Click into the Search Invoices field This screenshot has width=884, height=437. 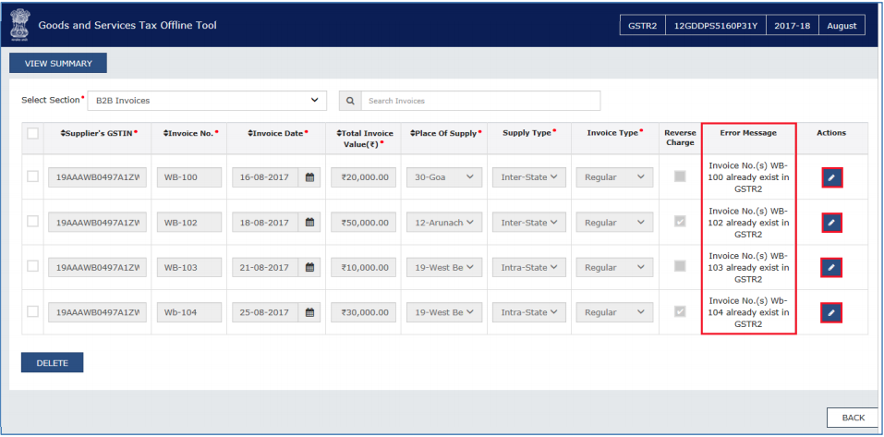pos(480,101)
